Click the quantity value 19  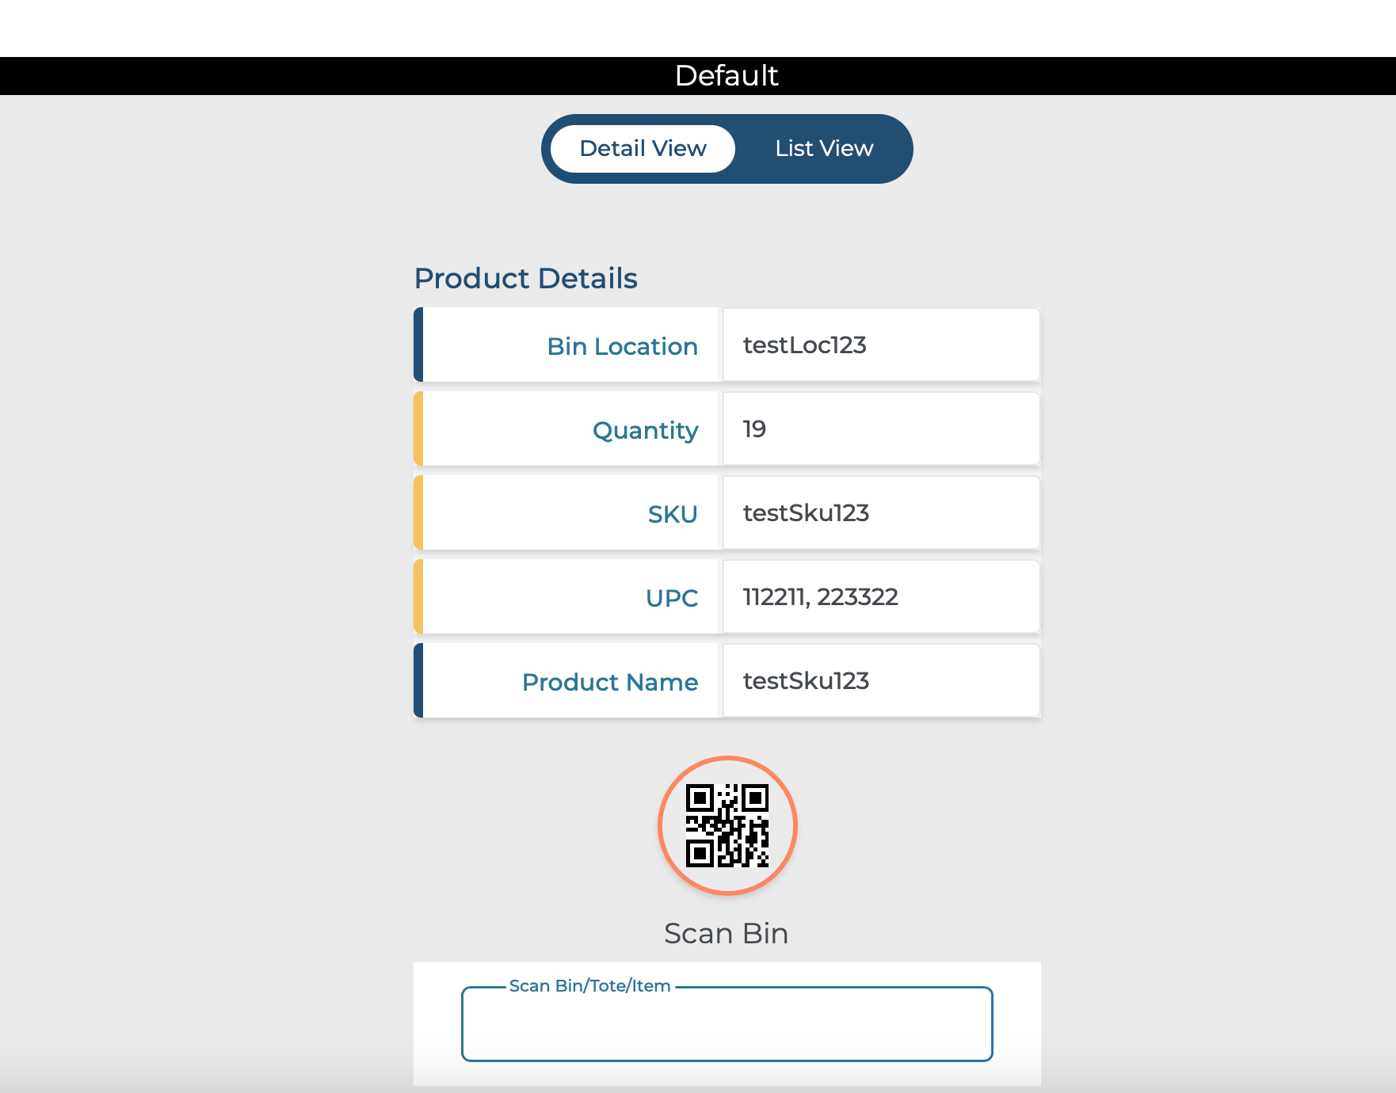click(x=754, y=429)
